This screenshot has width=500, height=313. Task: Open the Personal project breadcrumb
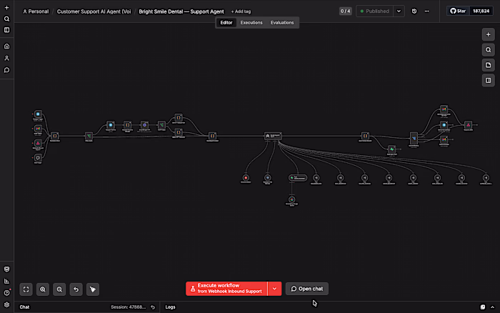[x=36, y=11]
